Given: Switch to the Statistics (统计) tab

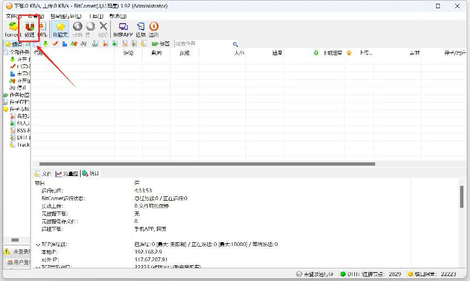Looking at the screenshot, I should (91, 173).
